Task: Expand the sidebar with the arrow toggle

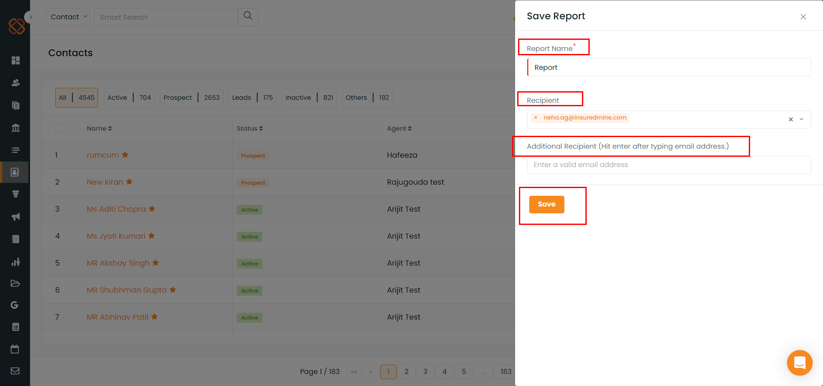Action: pos(30,17)
